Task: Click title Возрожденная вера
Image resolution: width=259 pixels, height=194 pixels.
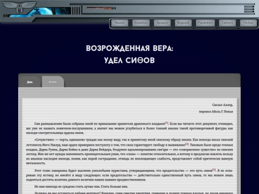Action: pyautogui.click(x=129, y=48)
